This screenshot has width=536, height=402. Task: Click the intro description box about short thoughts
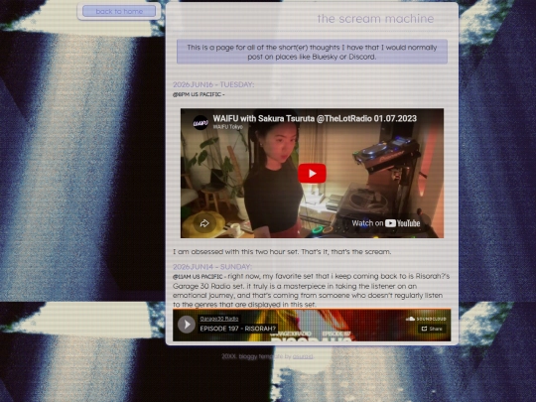pos(312,52)
